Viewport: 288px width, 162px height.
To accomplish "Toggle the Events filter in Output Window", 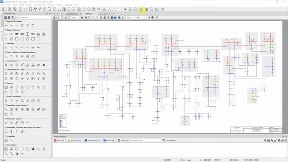I will pyautogui.click(x=108, y=140).
